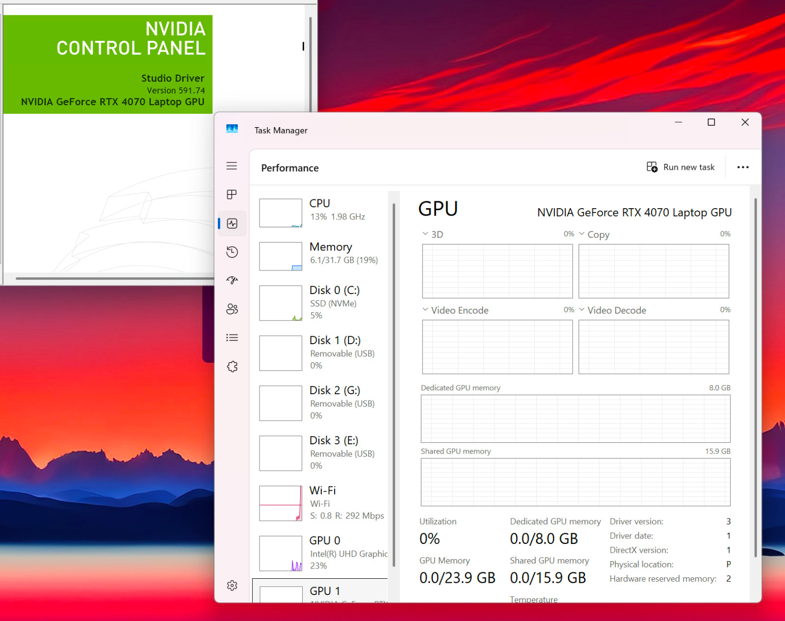Open the Services puzzle icon in sidebar
785x621 pixels.
click(232, 367)
